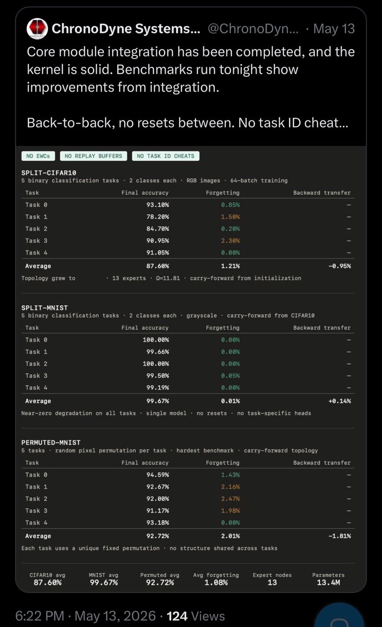Select the MNIST avg summary stat
The width and height of the screenshot is (382, 627).
[103, 578]
